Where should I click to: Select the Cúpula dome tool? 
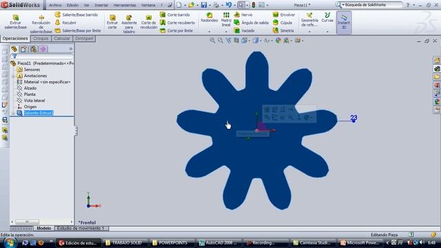click(x=283, y=23)
